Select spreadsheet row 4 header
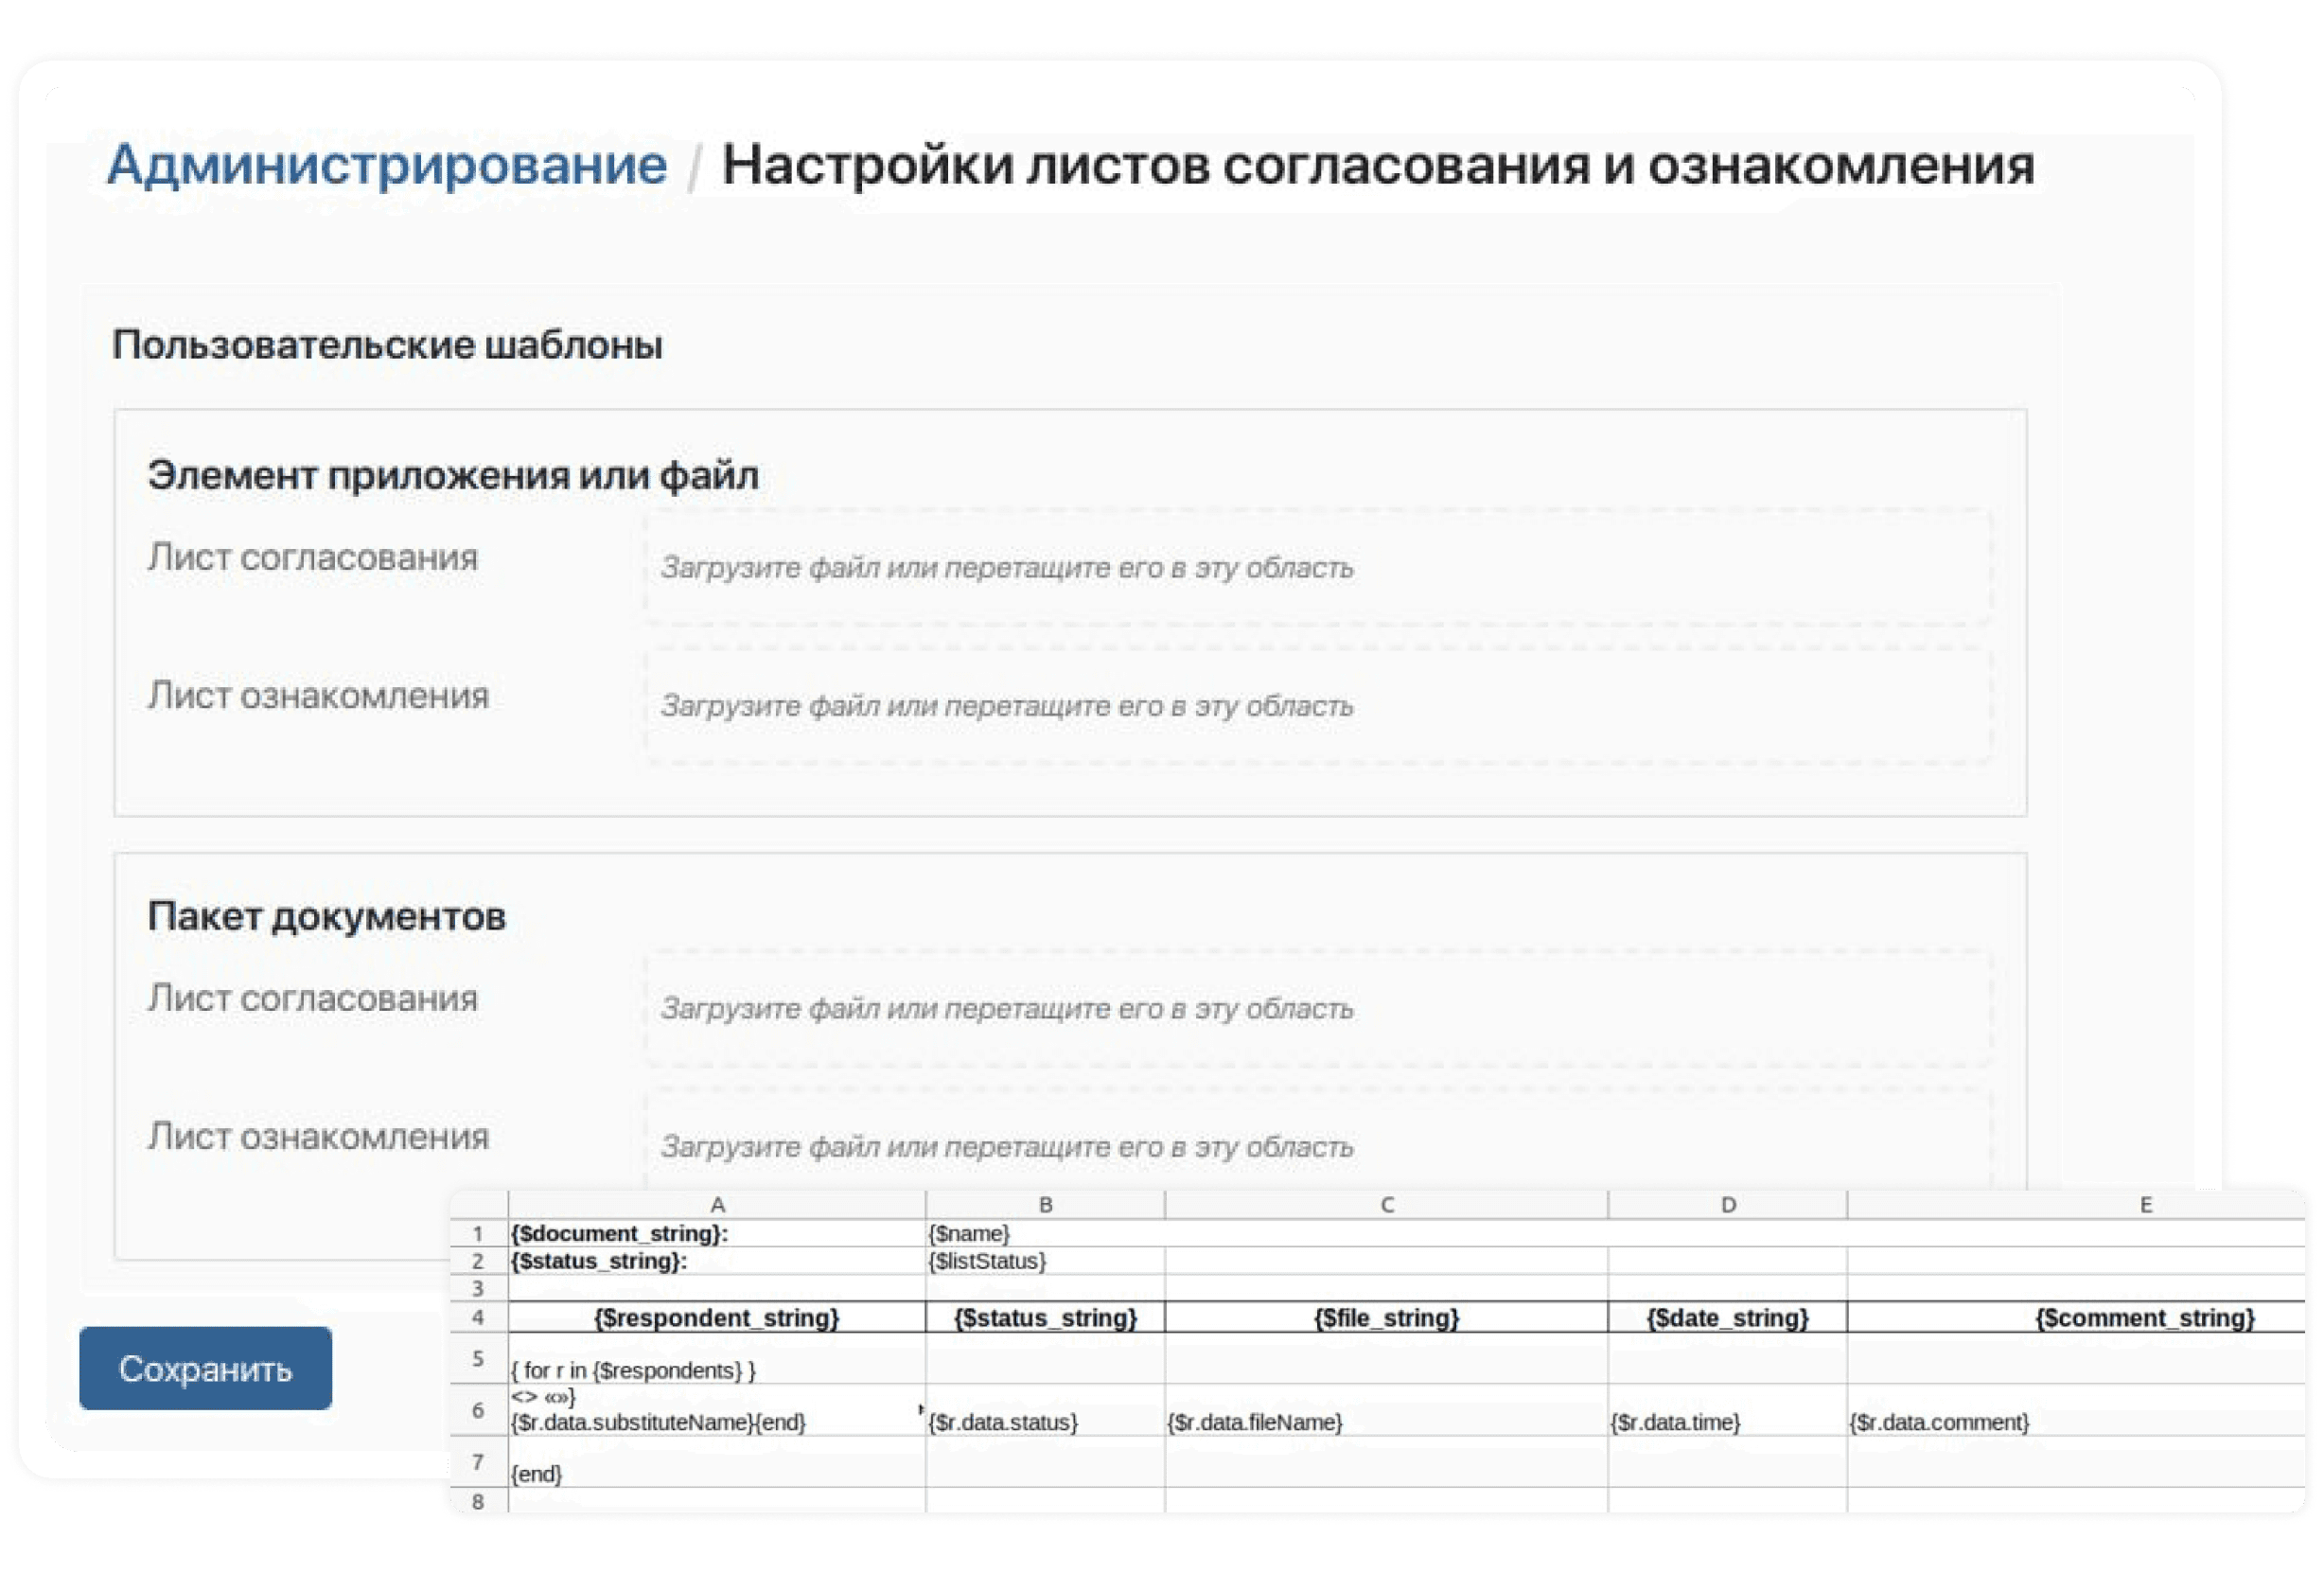This screenshot has height=1573, width=2324. point(478,1317)
